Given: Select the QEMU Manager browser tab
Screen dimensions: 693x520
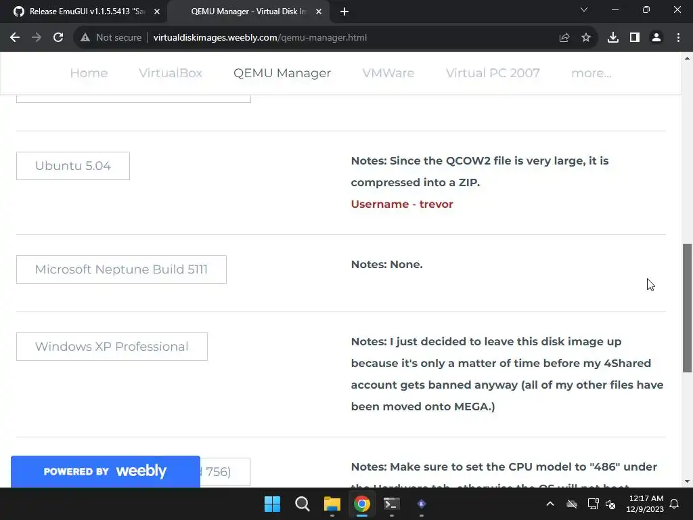Looking at the screenshot, I should (x=248, y=12).
